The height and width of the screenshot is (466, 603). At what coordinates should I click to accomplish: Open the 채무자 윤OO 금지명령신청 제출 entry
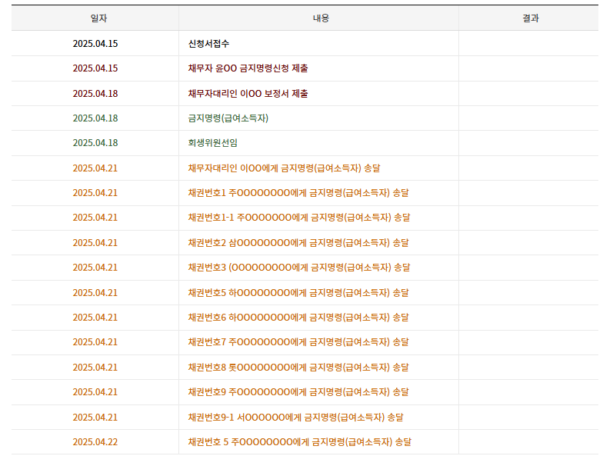[x=248, y=68]
